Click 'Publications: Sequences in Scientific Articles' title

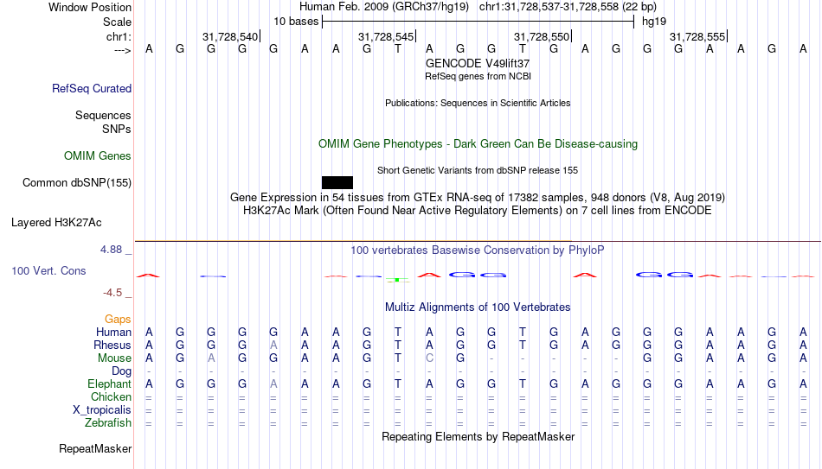coord(478,103)
